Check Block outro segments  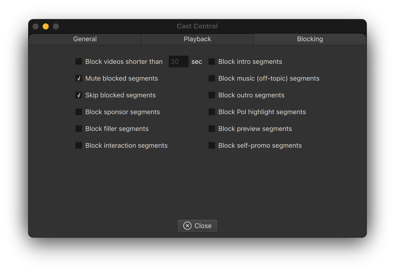(x=212, y=95)
